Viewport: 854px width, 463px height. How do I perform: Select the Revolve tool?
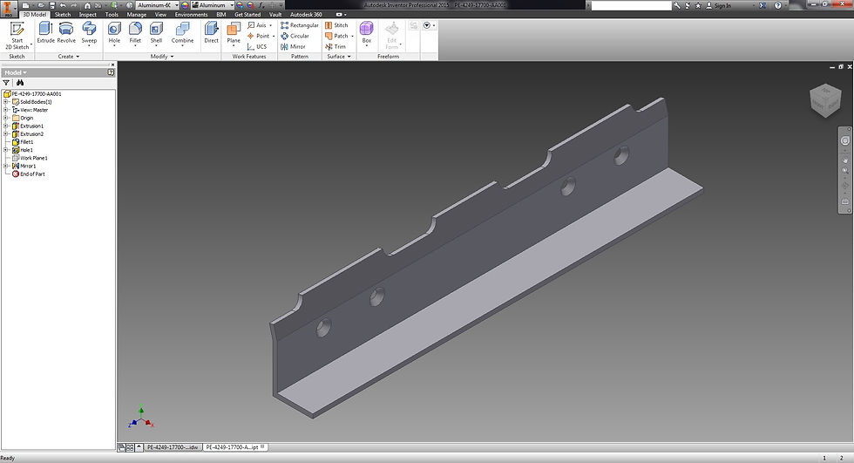coord(66,33)
